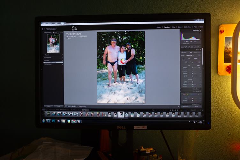This screenshot has height=160, width=240.
Task: Switch to the Library module
Action: [159, 27]
